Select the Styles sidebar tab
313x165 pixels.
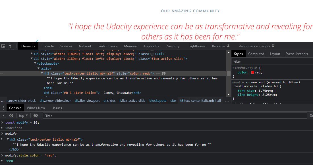[x=238, y=54]
